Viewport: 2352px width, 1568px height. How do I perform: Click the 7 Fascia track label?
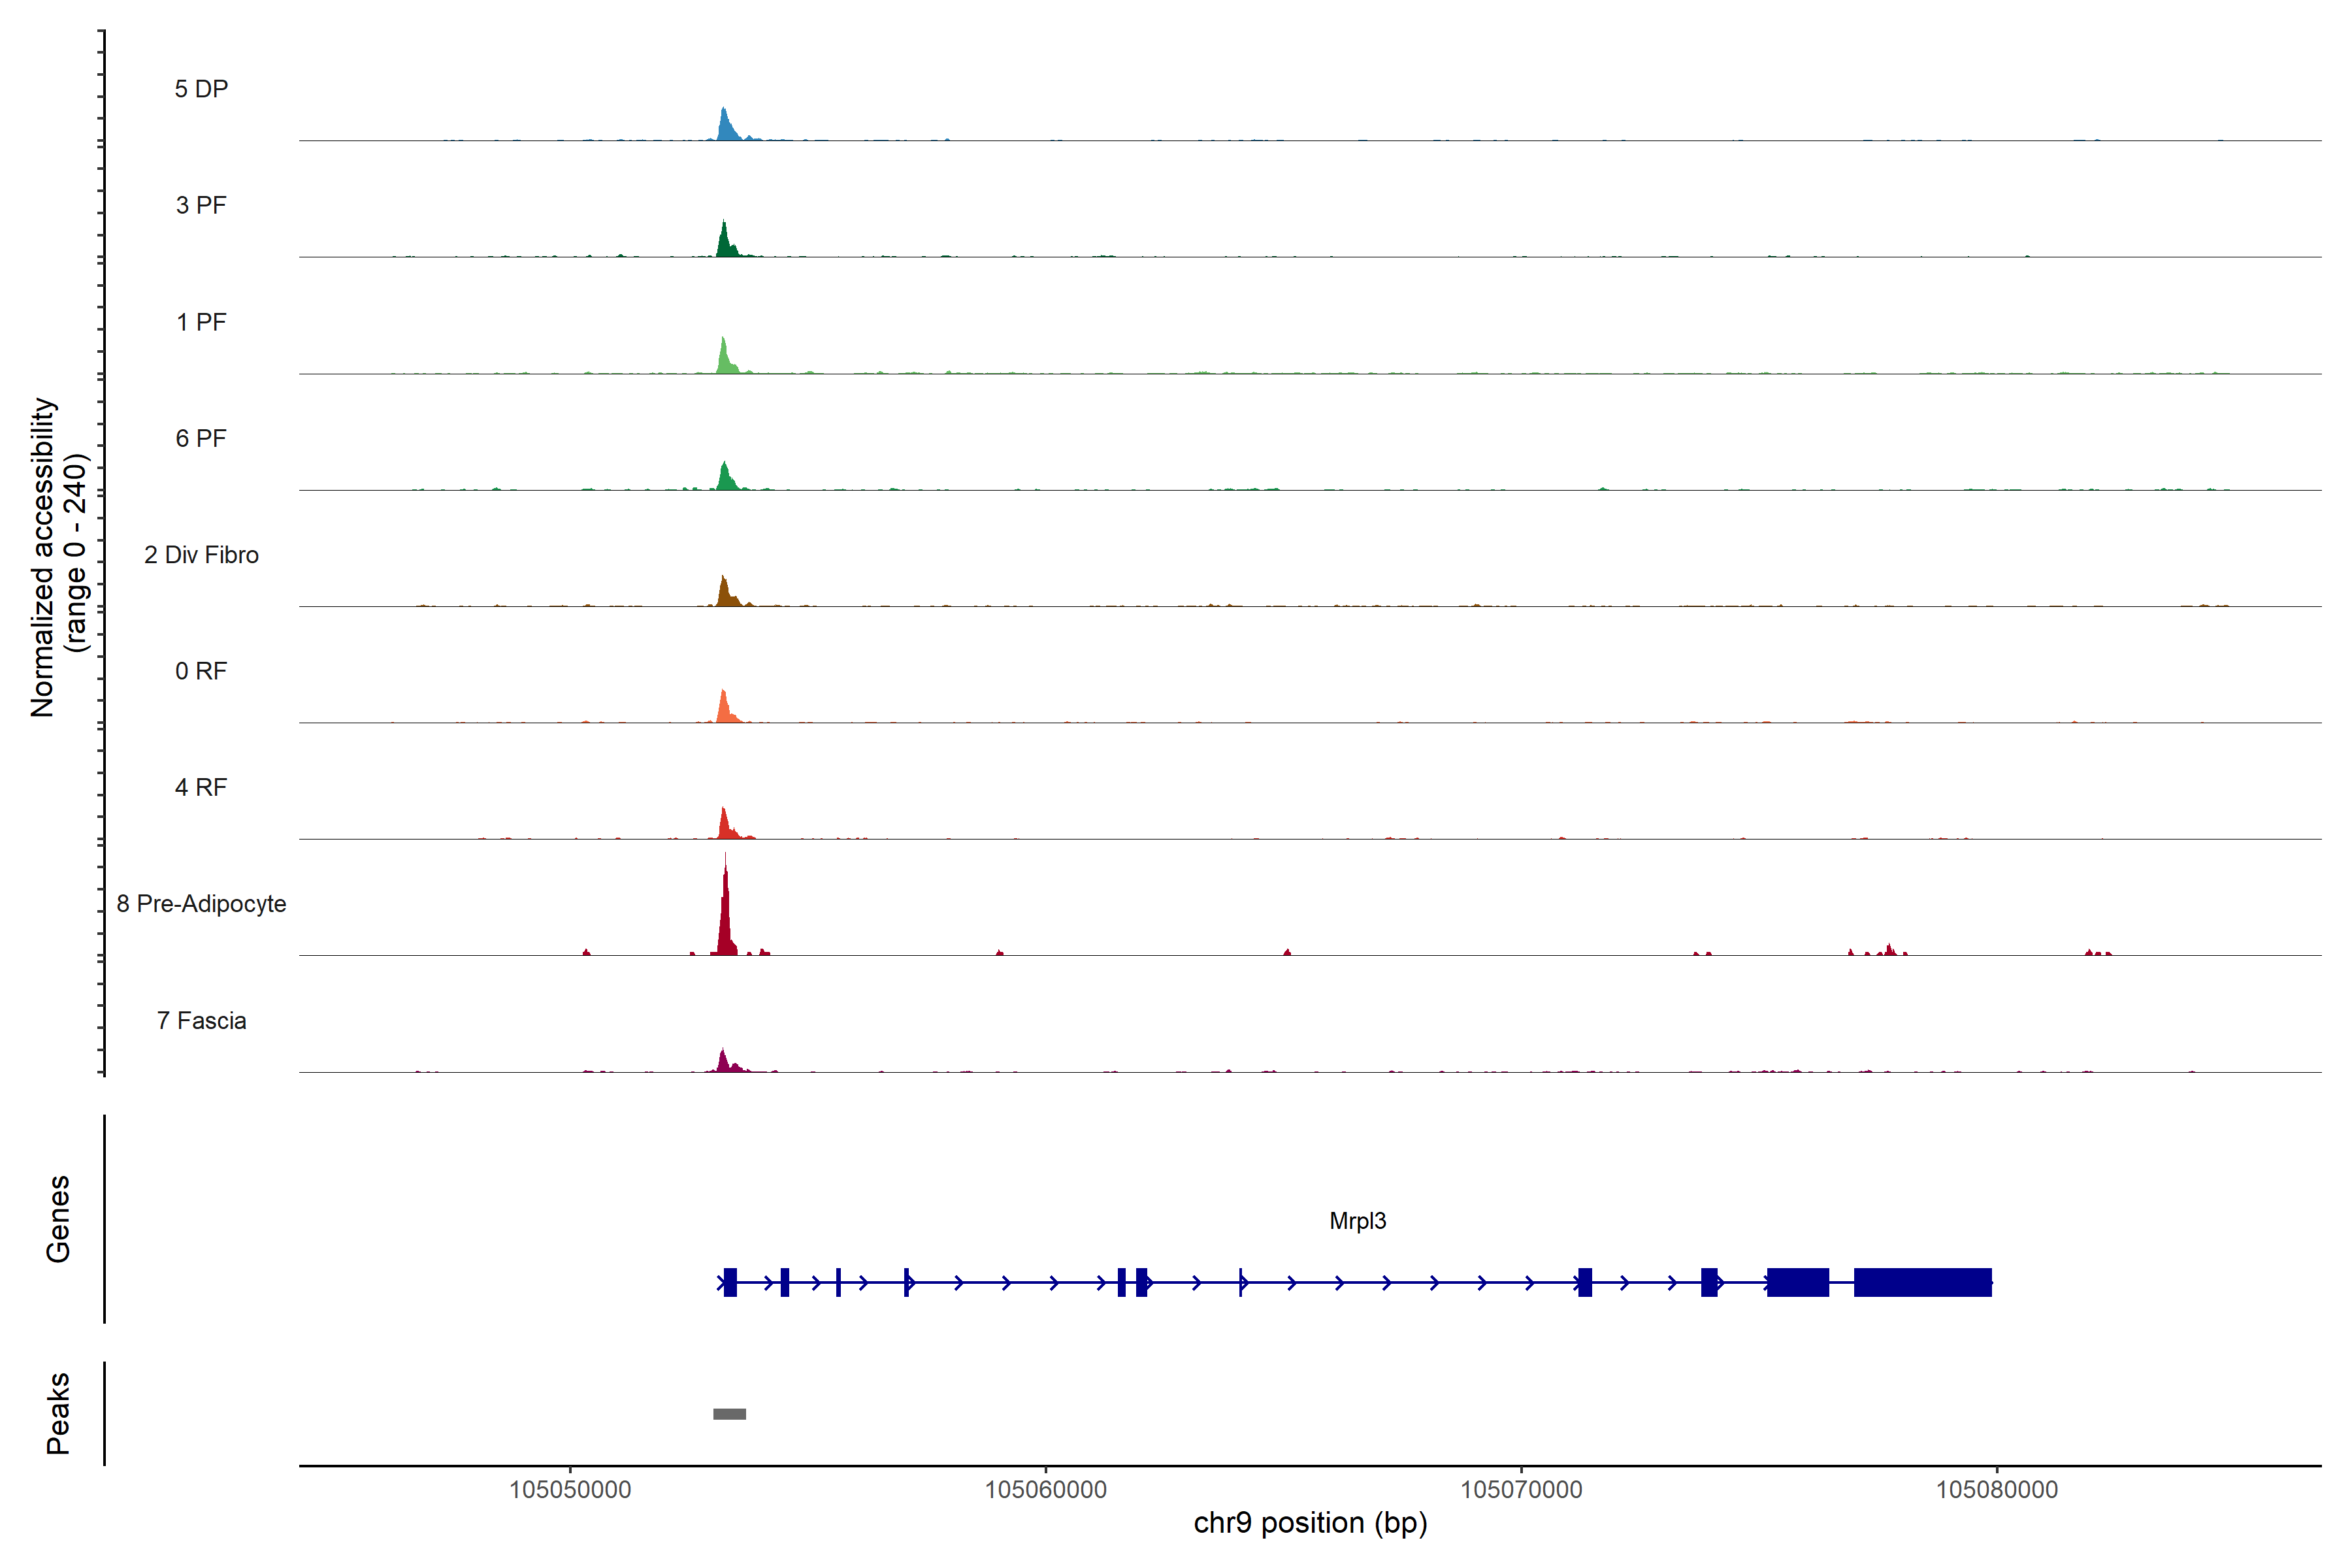pyautogui.click(x=201, y=1020)
